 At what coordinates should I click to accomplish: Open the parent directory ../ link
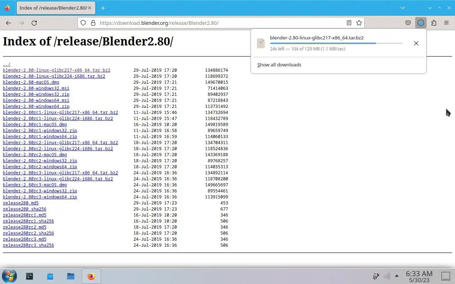coord(7,64)
